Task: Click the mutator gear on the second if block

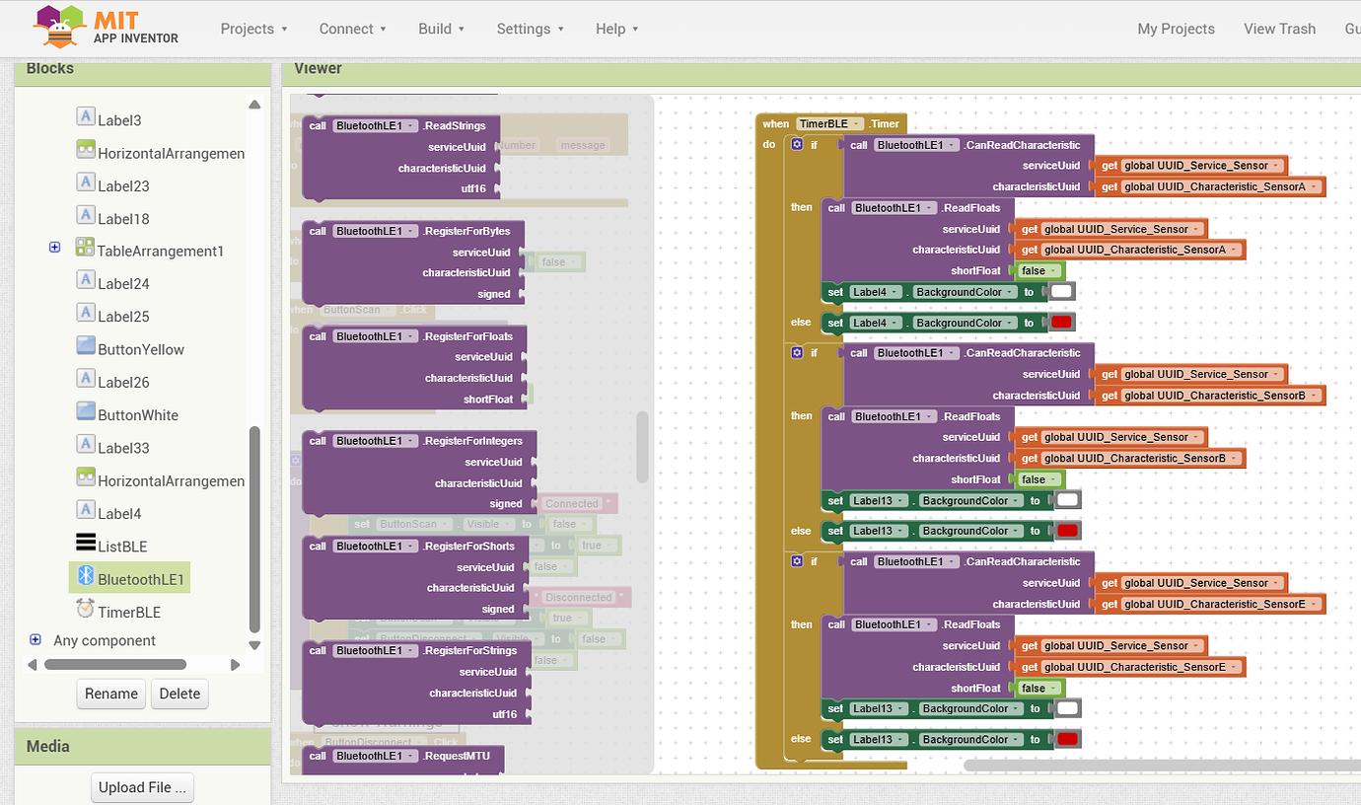Action: 797,352
